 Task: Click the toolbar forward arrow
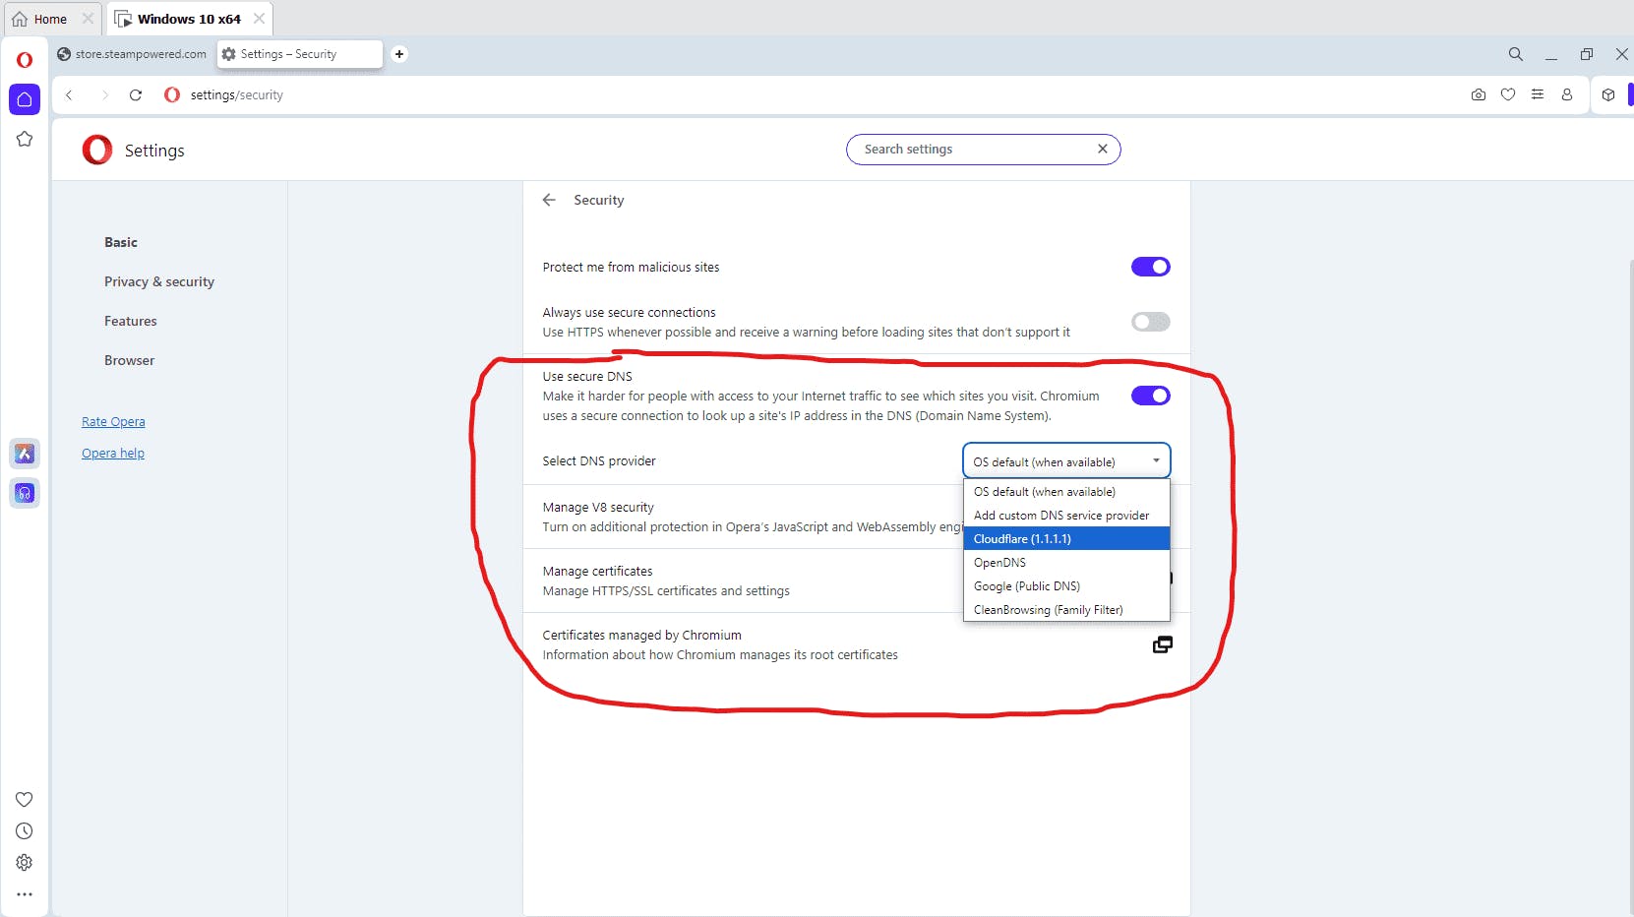click(x=104, y=95)
